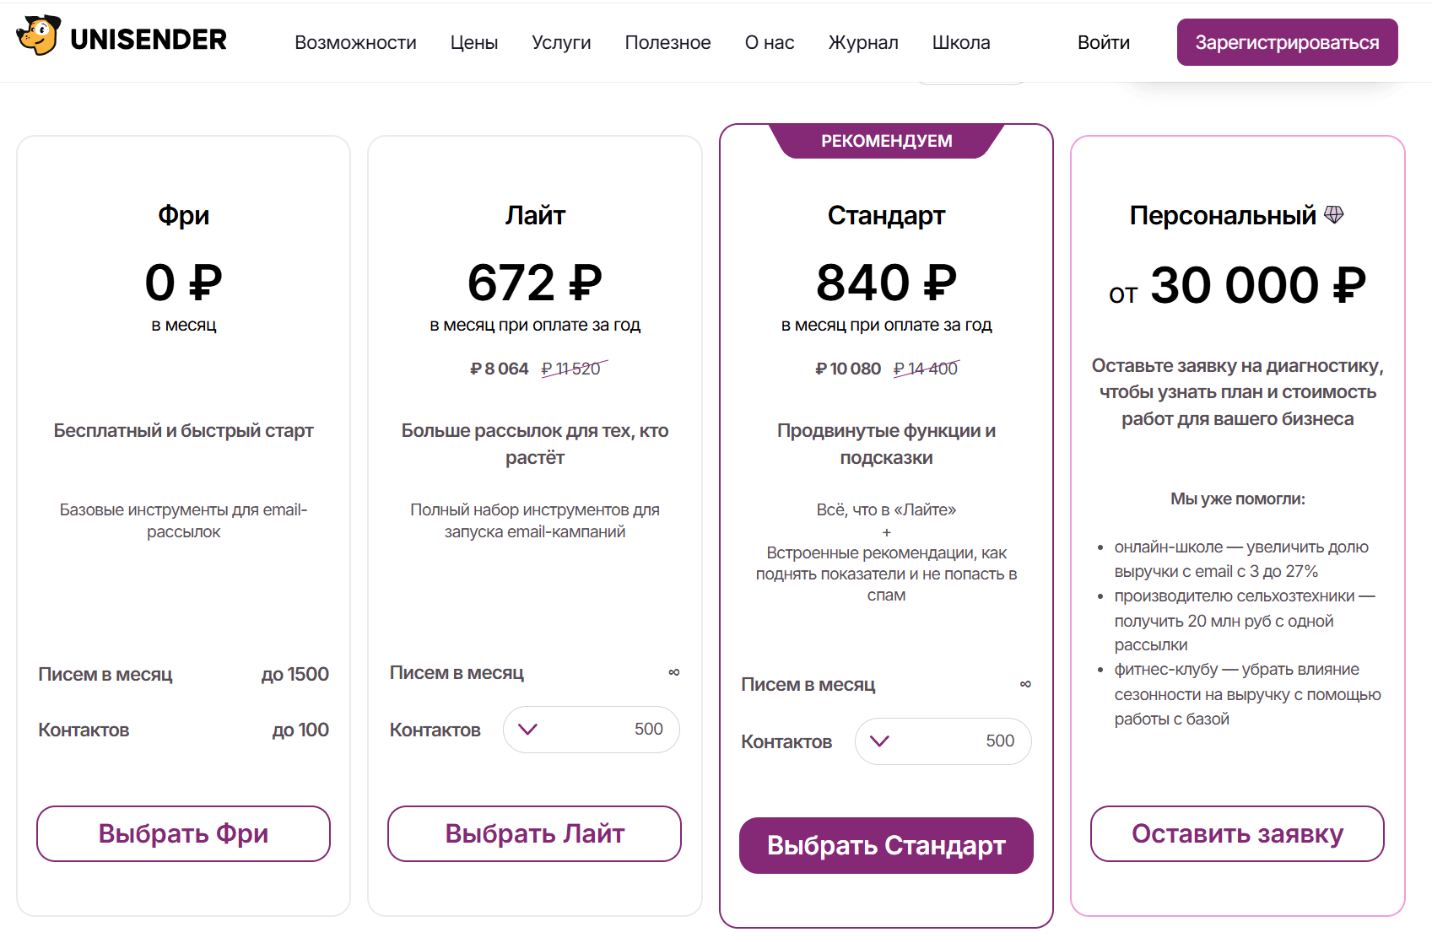Click the Зарегистрироваться button
This screenshot has width=1432, height=943.
(1288, 42)
